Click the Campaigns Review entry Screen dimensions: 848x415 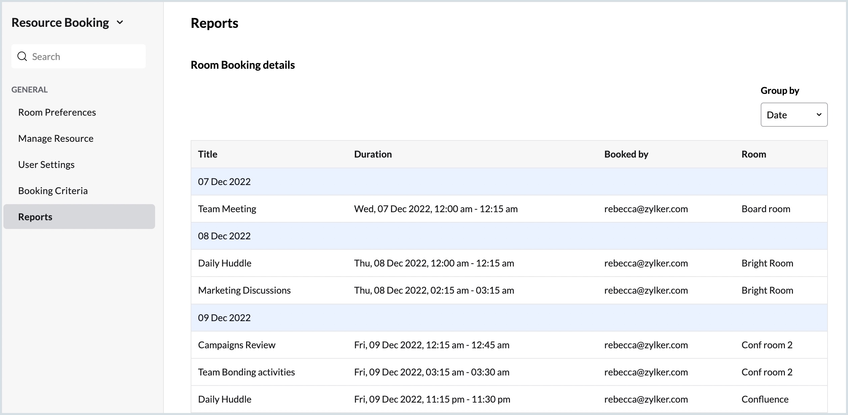tap(236, 345)
